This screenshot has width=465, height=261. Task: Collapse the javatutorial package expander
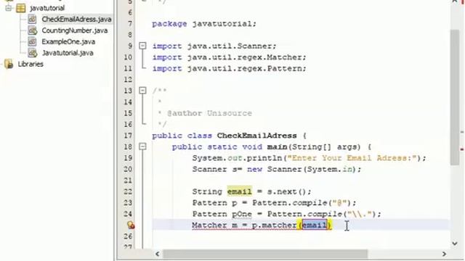pos(9,8)
